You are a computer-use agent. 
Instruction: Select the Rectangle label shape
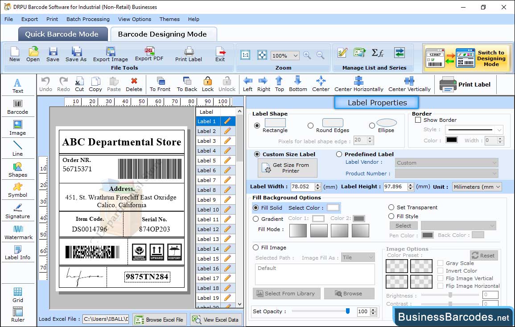point(257,125)
